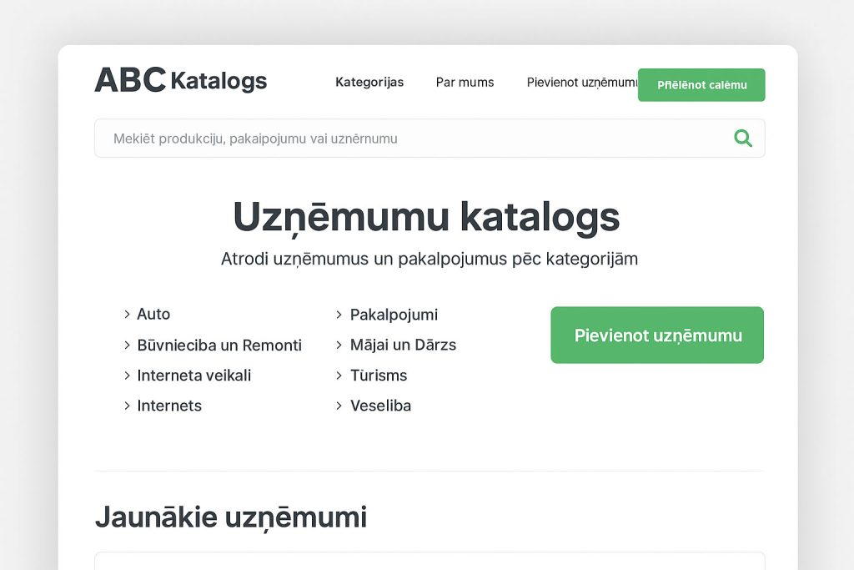Image resolution: width=854 pixels, height=570 pixels.
Task: Select Pievienot uzņēmumu in the navigation bar
Action: [x=581, y=82]
